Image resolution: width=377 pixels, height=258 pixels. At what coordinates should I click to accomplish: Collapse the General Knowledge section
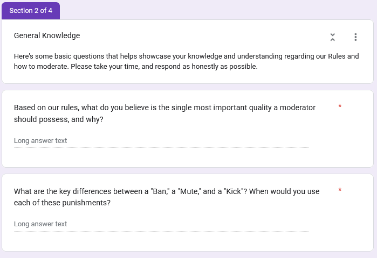coord(333,37)
